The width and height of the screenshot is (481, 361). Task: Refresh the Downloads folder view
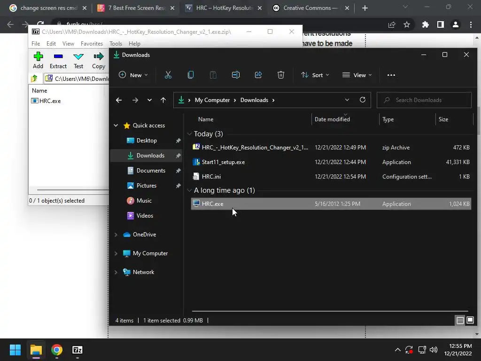tap(363, 100)
